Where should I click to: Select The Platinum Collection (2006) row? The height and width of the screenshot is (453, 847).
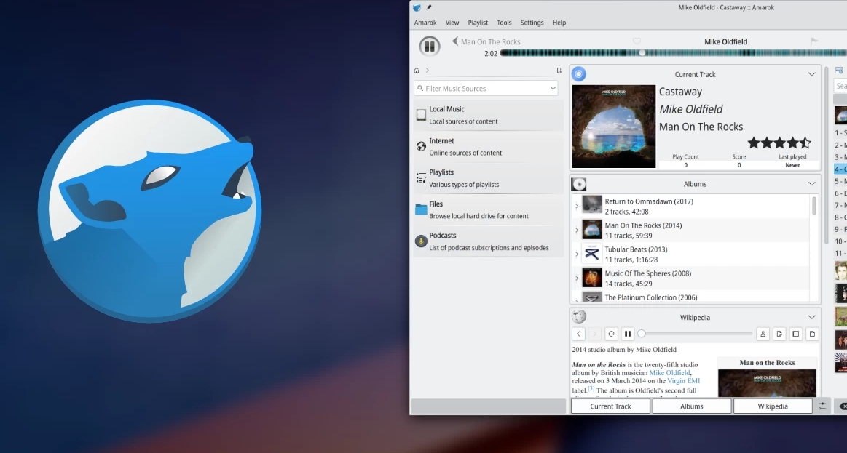[691, 297]
